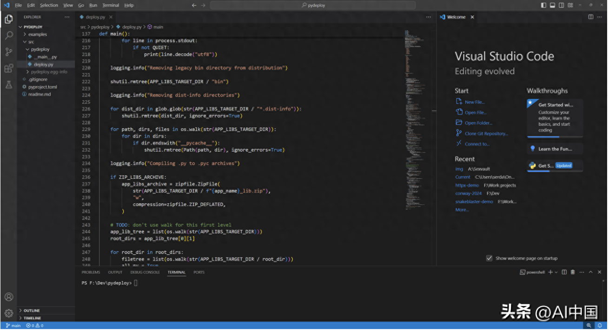Close the Welcome tab
609x330 pixels.
click(x=472, y=17)
